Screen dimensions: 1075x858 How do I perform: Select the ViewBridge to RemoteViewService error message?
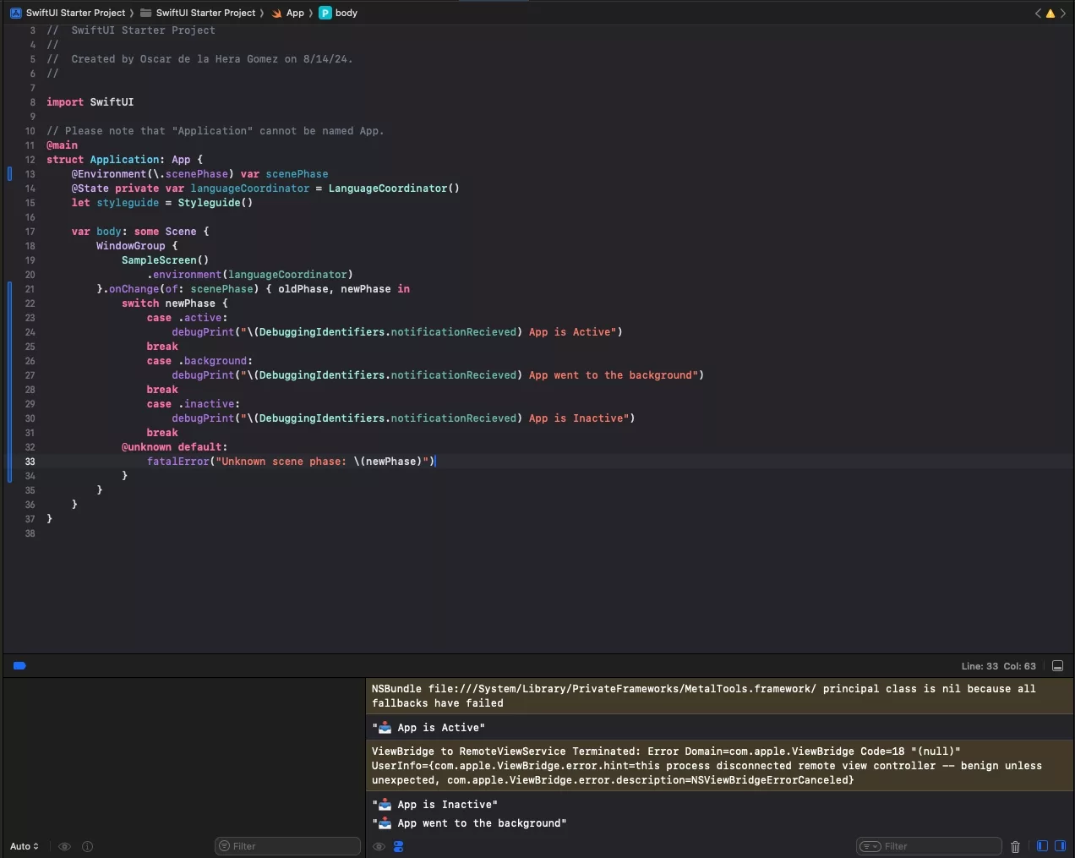(719, 766)
